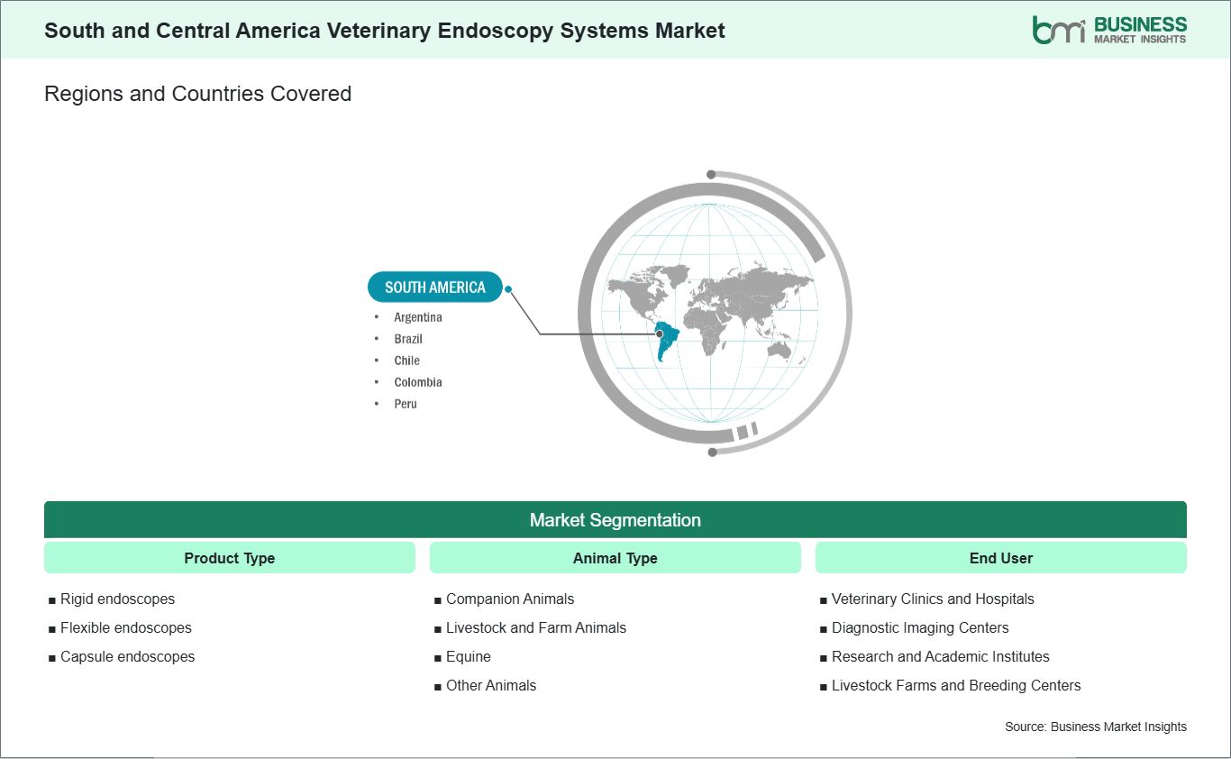1231x759 pixels.
Task: Select the SOUTH AMERICA region label
Action: pyautogui.click(x=435, y=287)
